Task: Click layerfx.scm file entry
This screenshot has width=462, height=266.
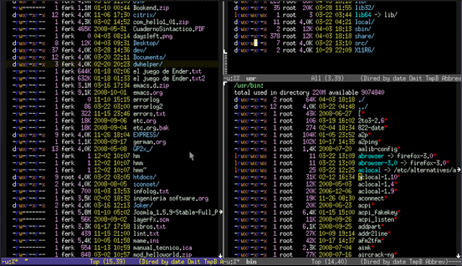Action: [x=151, y=220]
